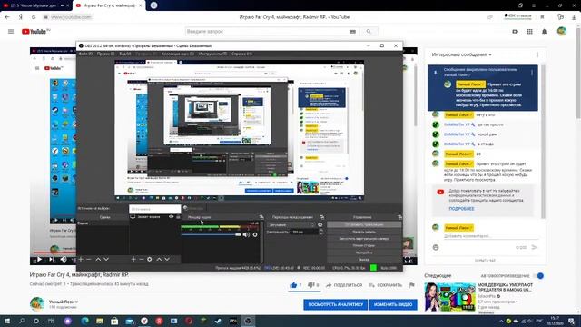Undock the OBS Scene Transitions panel
Image resolution: width=581 pixels, height=327 pixels.
[x=321, y=217]
